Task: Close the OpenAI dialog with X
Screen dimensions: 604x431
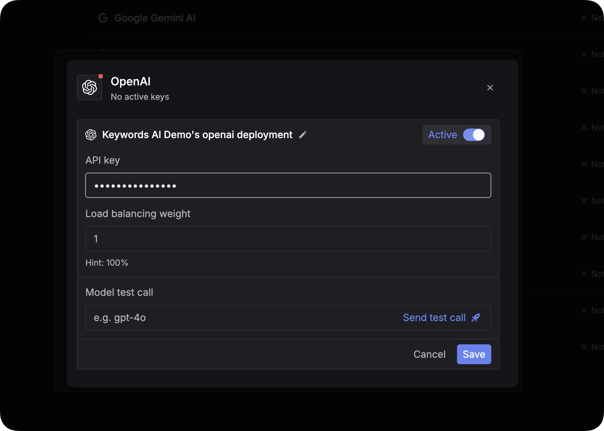Action: (x=490, y=88)
